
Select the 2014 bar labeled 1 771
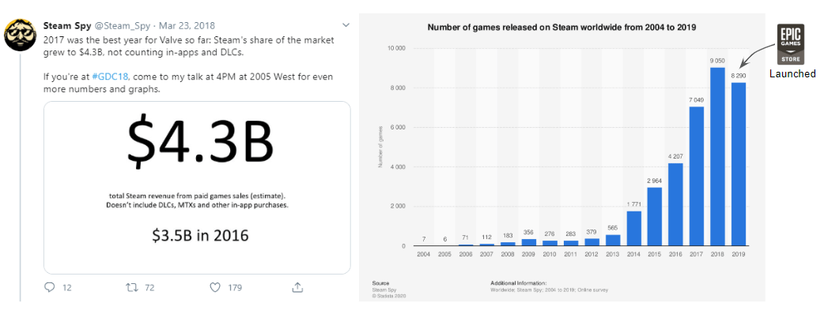(633, 228)
